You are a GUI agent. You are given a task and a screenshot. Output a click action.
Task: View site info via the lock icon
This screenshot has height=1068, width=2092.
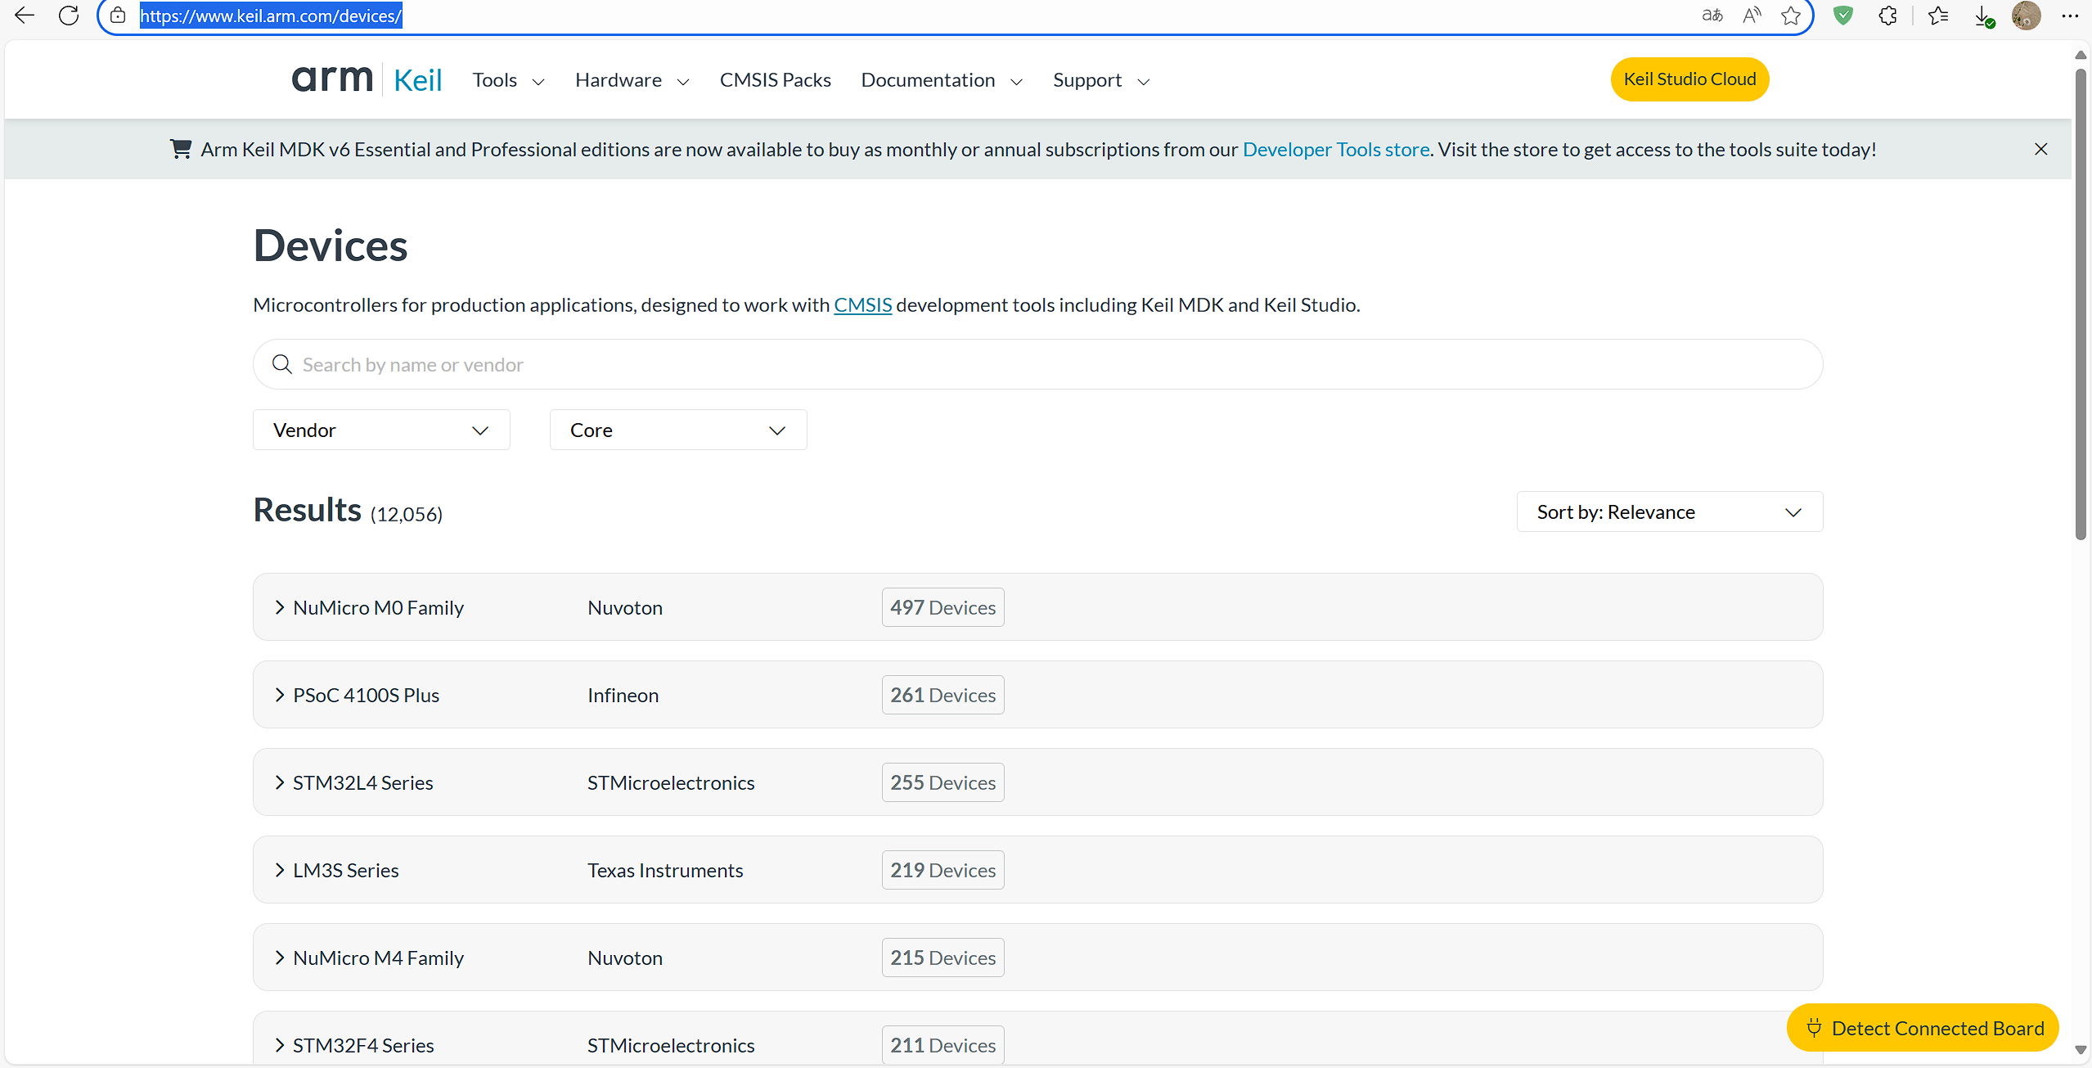click(x=118, y=16)
